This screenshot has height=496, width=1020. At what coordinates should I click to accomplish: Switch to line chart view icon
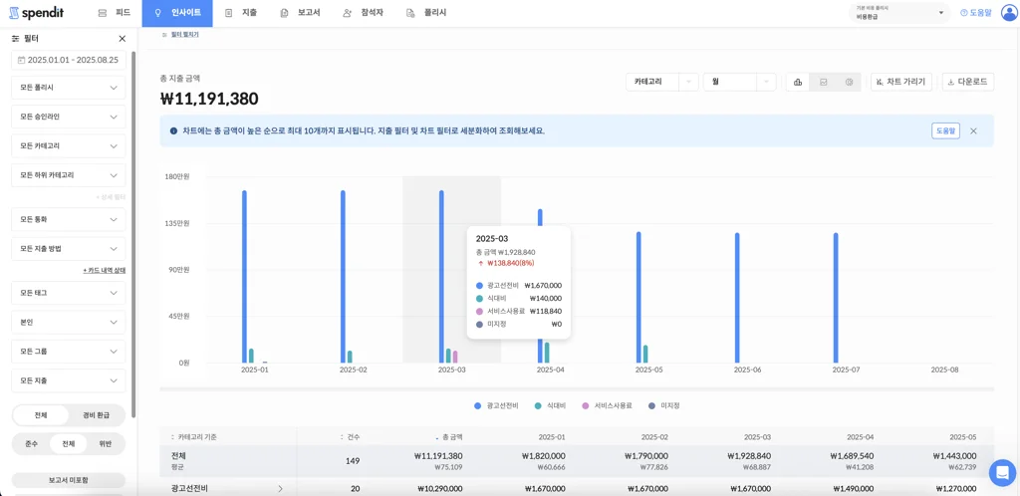pyautogui.click(x=824, y=82)
